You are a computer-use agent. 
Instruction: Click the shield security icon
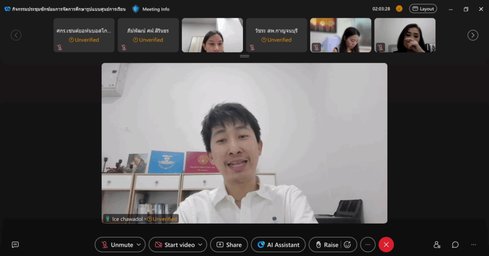136,9
